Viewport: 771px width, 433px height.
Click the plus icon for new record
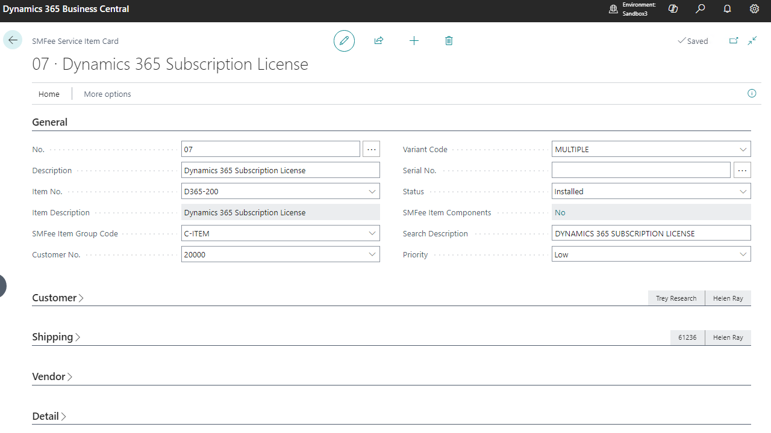point(414,41)
